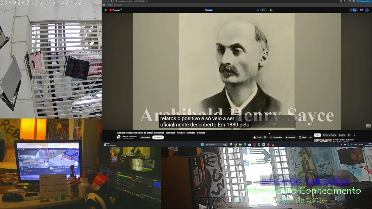Viewport: 372px width, 209px height.
Task: Open the Foca na História channel avatar
Action: point(119,137)
